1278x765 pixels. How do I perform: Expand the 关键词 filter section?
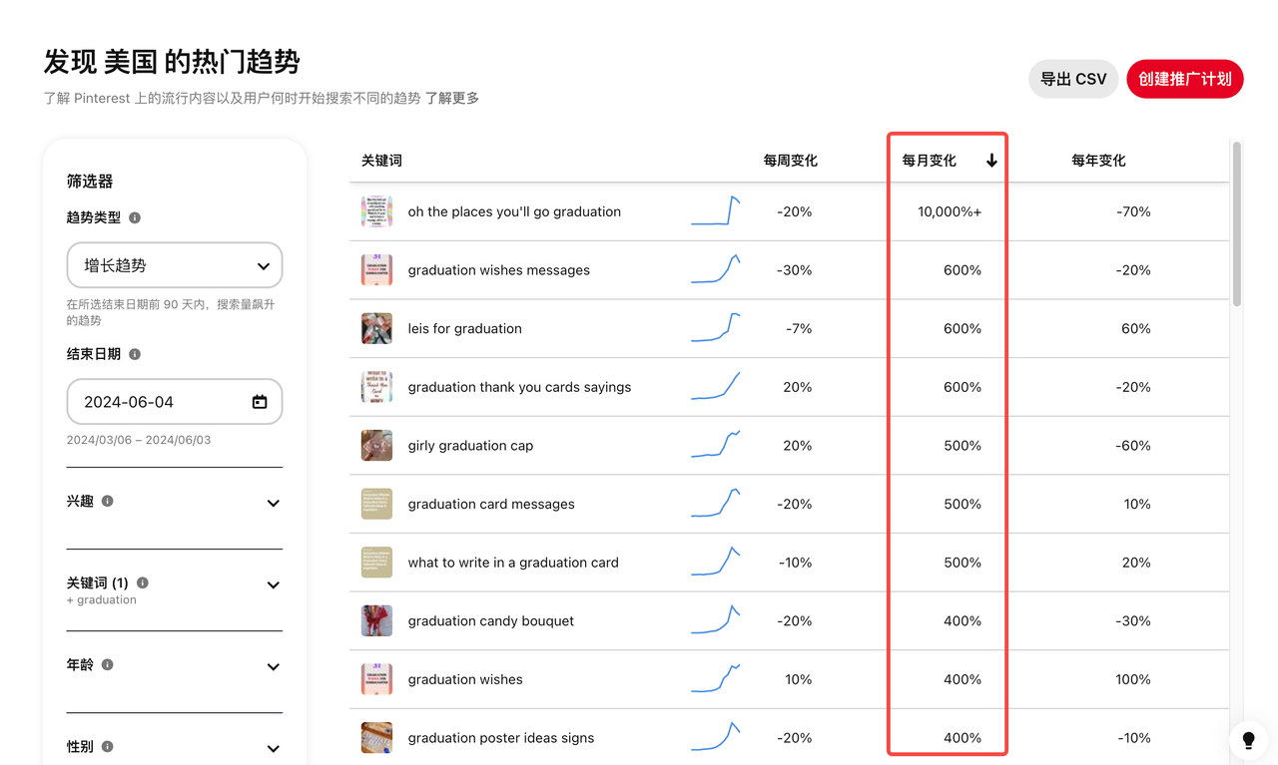[273, 584]
